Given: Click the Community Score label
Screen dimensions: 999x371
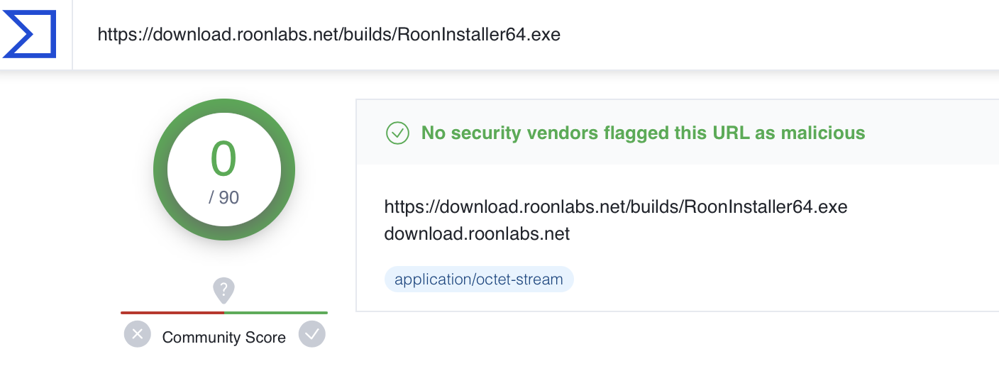Looking at the screenshot, I should [x=224, y=338].
